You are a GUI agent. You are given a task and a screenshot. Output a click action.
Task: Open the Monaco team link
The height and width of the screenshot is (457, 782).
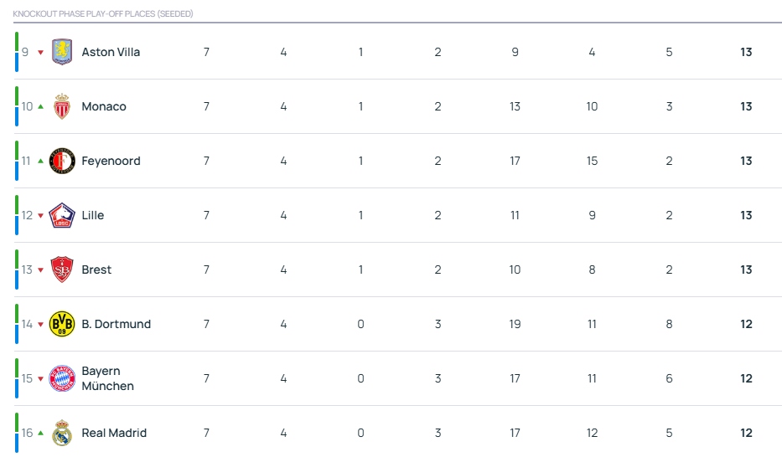pyautogui.click(x=104, y=106)
